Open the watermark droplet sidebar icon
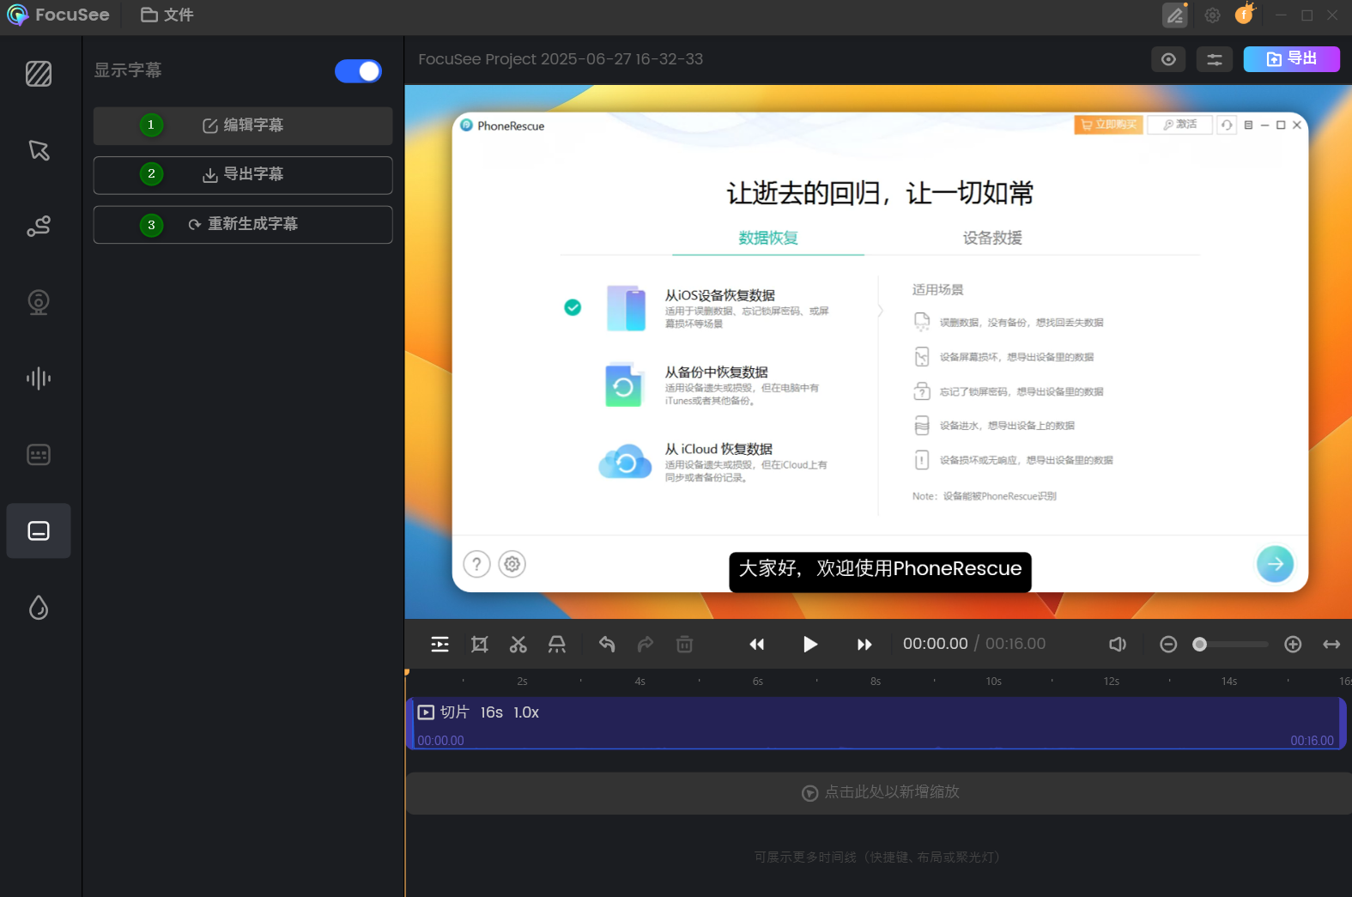 39,607
